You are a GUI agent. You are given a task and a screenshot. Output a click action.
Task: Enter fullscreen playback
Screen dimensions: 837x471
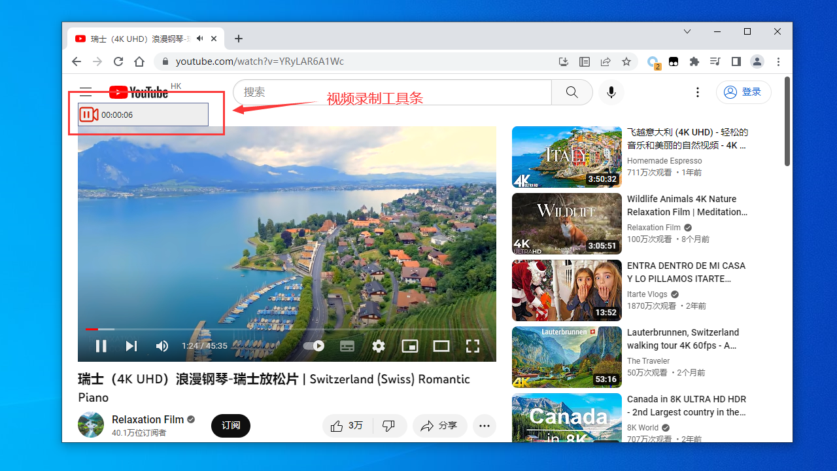[x=473, y=345]
